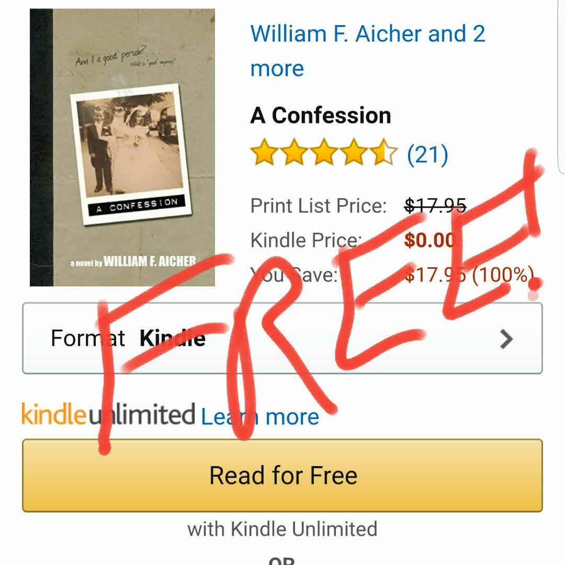Image resolution: width=565 pixels, height=565 pixels.
Task: Tap the Read for Free button
Action: [282, 475]
